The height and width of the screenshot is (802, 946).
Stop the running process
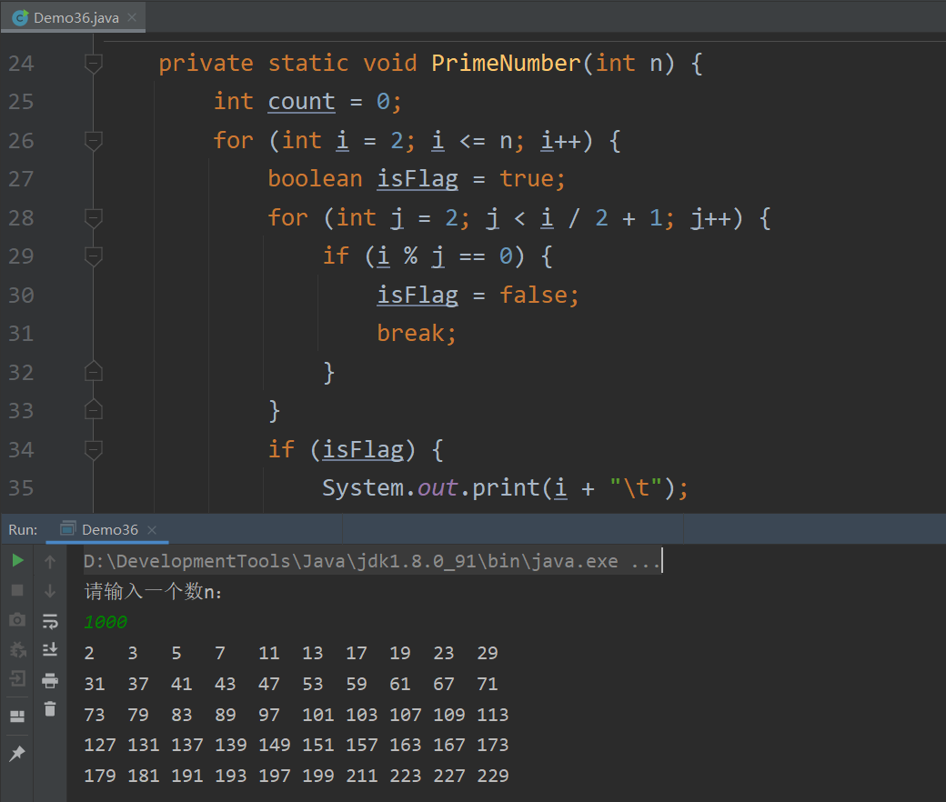click(x=16, y=590)
